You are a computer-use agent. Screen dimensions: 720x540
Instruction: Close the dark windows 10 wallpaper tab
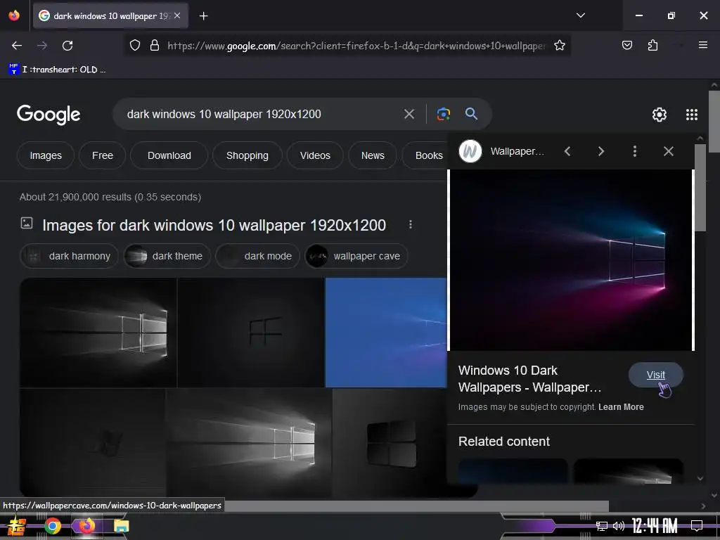point(177,15)
